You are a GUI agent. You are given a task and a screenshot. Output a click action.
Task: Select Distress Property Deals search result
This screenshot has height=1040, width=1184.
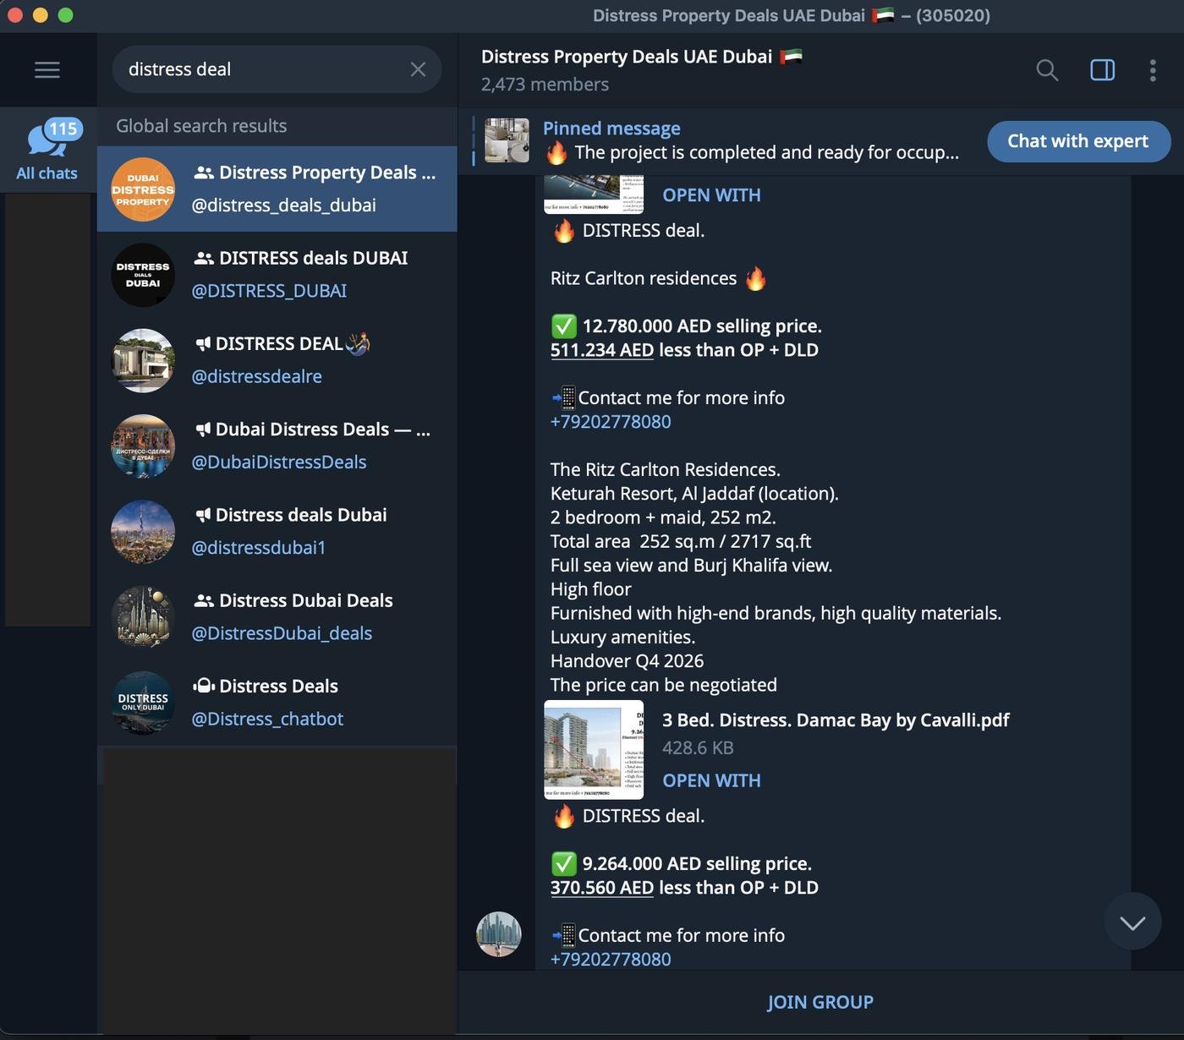(277, 189)
